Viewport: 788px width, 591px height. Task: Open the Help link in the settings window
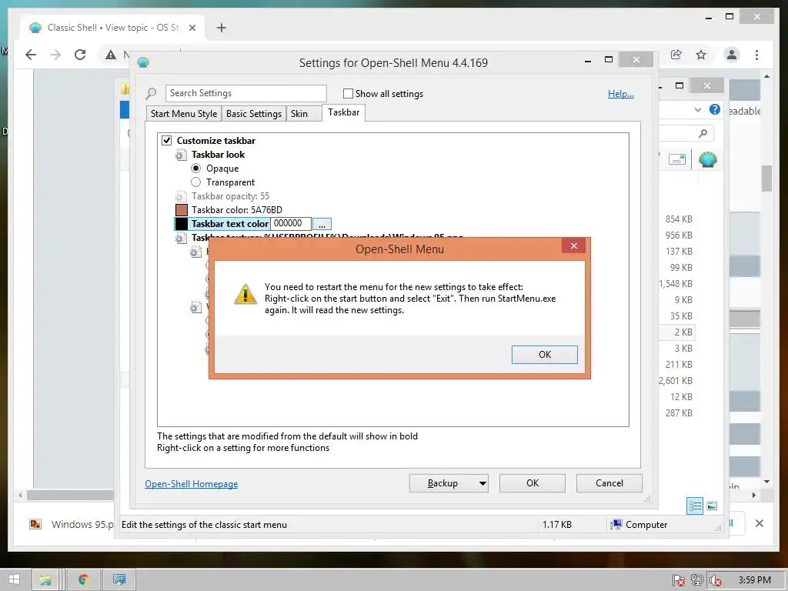(621, 93)
